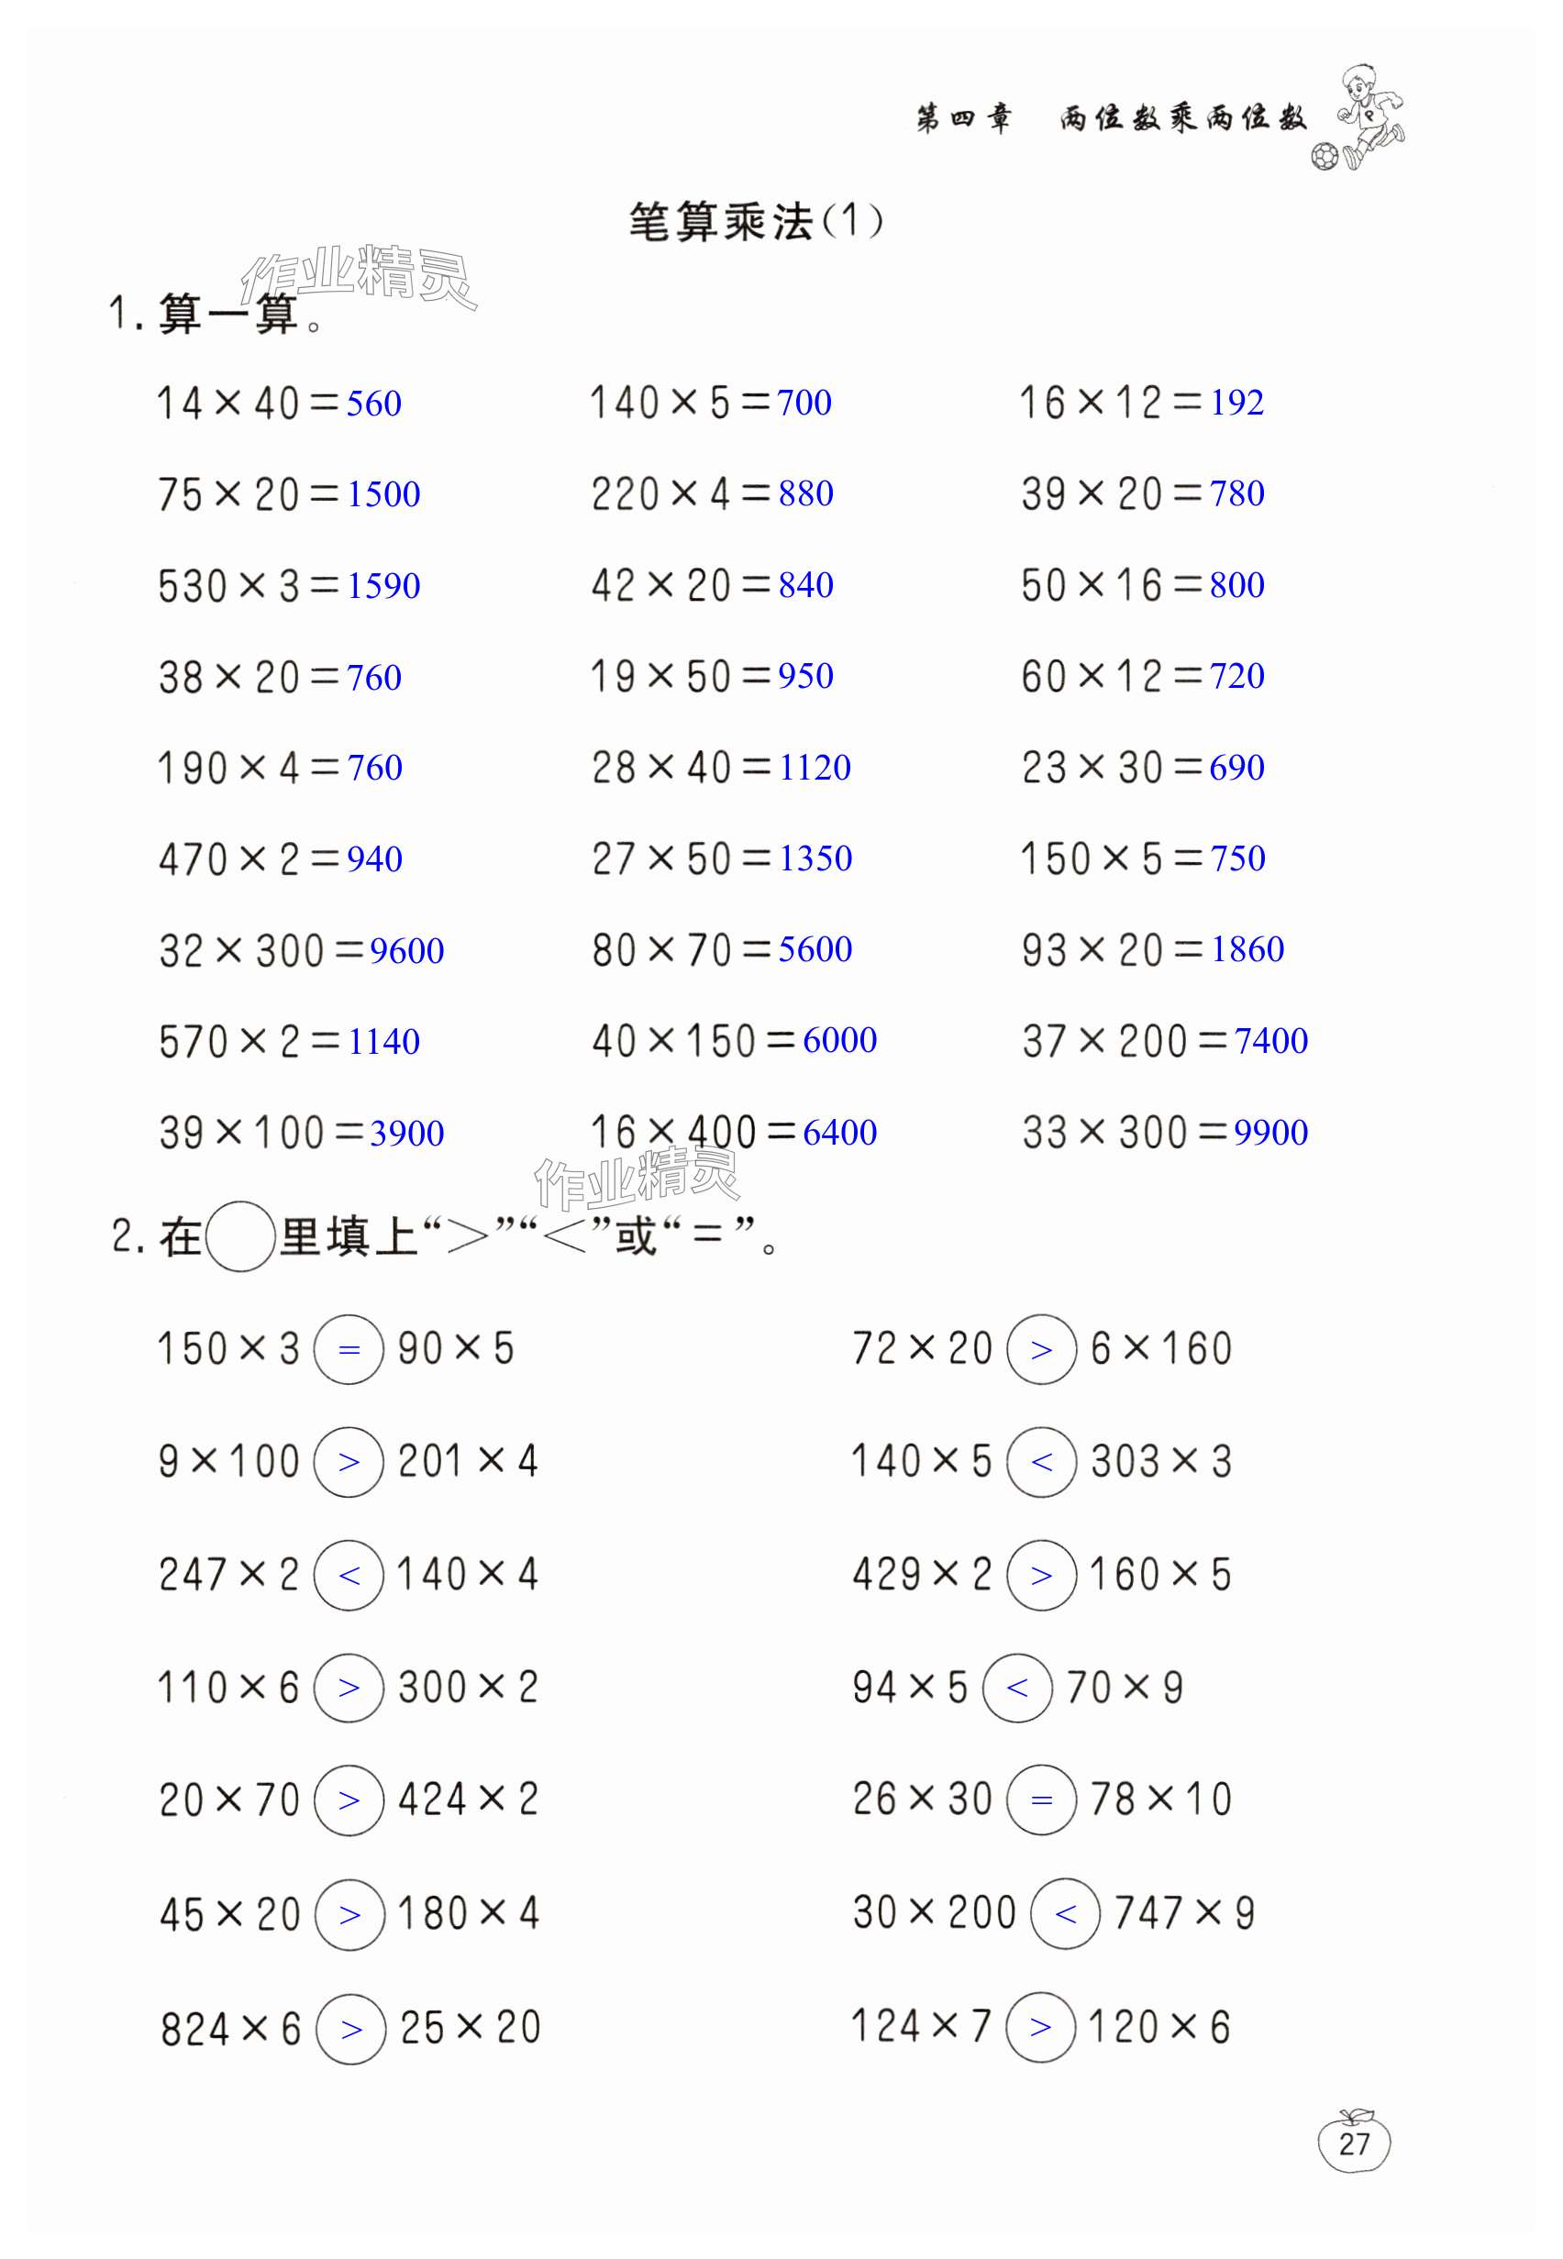Click the answer 9900 for 33×300

click(1270, 1132)
